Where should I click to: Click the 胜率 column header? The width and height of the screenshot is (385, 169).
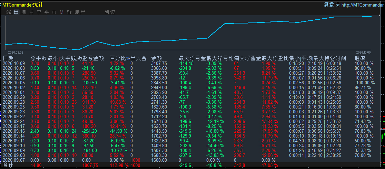[x=360, y=58]
